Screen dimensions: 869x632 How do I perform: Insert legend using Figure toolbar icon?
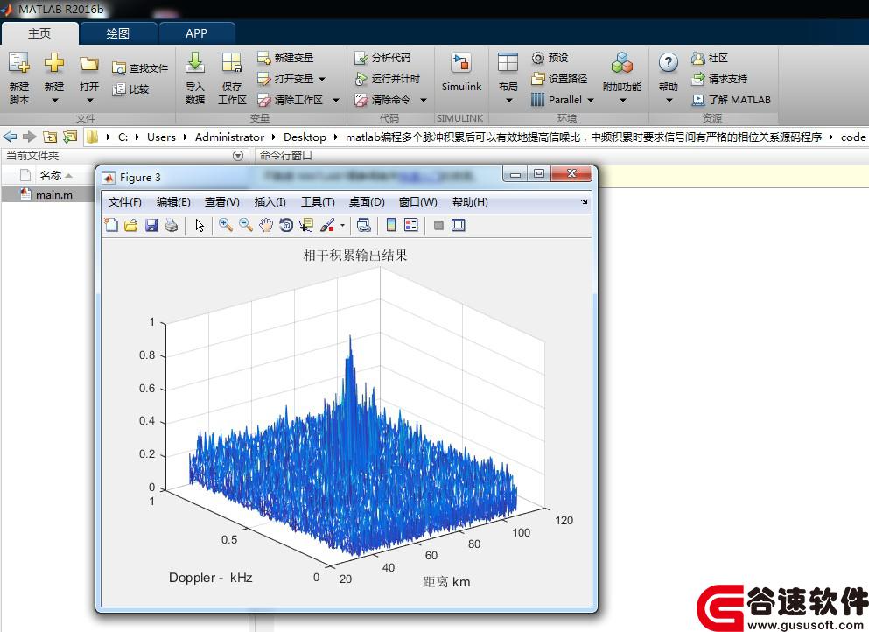(411, 225)
